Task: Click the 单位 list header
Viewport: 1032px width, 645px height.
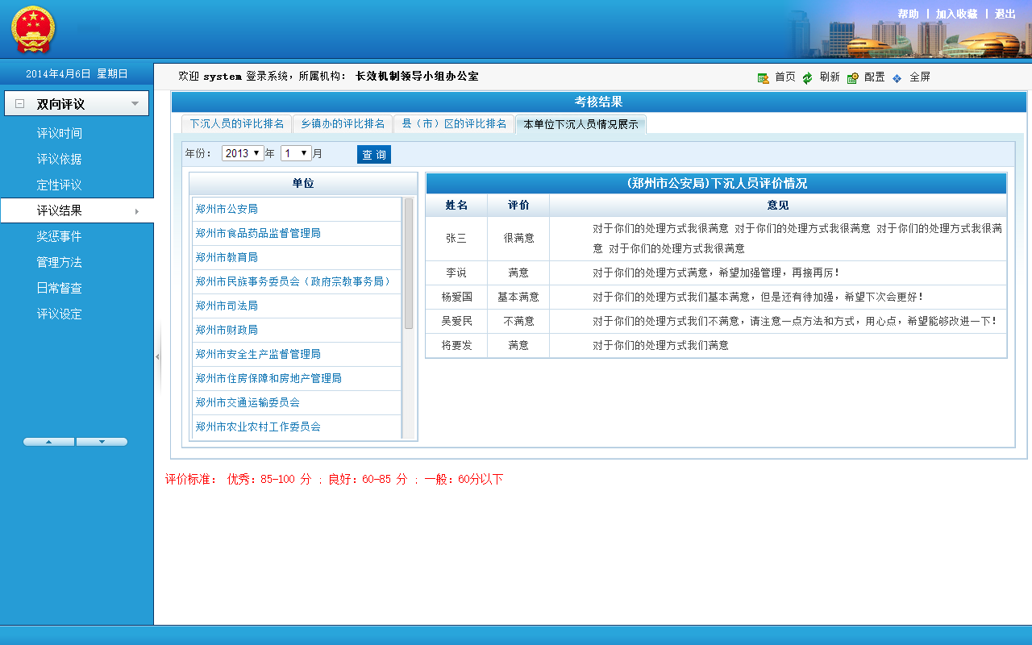Action: (x=303, y=184)
